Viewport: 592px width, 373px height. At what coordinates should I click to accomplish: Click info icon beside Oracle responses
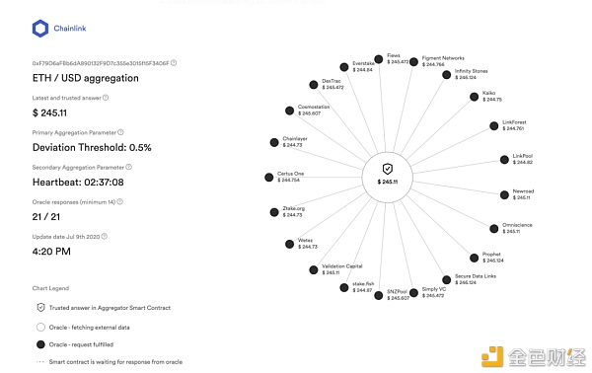[x=120, y=201]
